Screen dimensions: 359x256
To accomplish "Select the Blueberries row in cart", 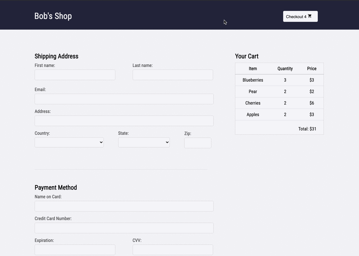I will [253, 80].
